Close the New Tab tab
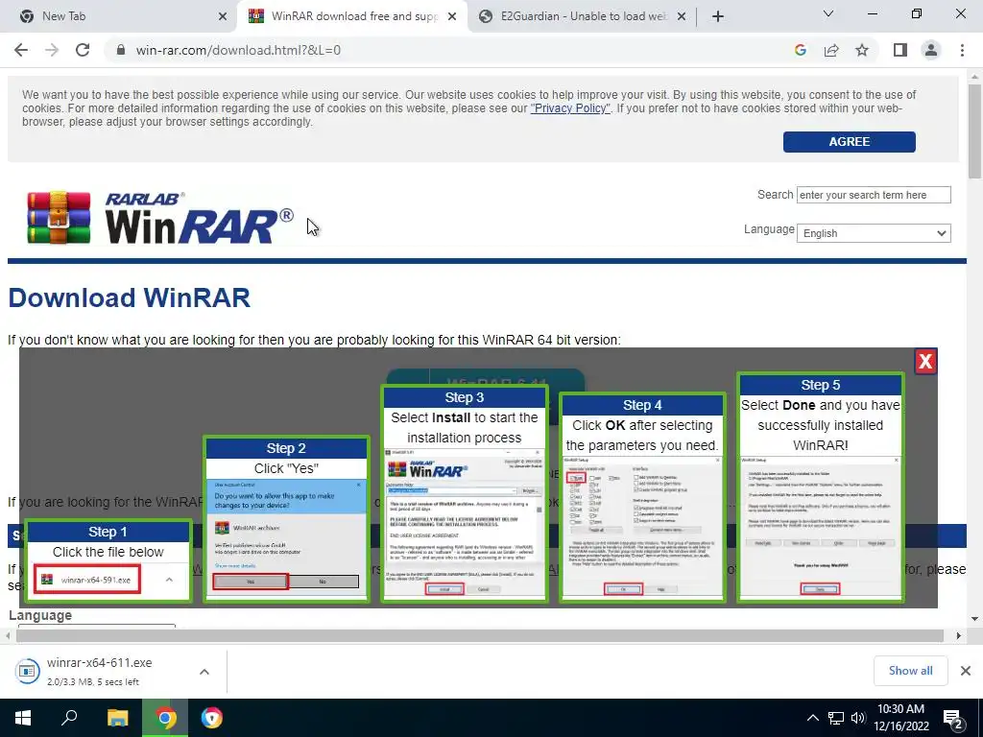 [x=223, y=17]
